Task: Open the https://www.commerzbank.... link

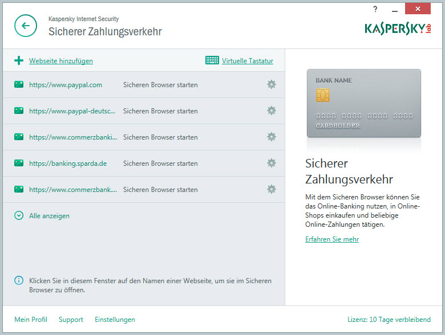Action: coord(73,190)
